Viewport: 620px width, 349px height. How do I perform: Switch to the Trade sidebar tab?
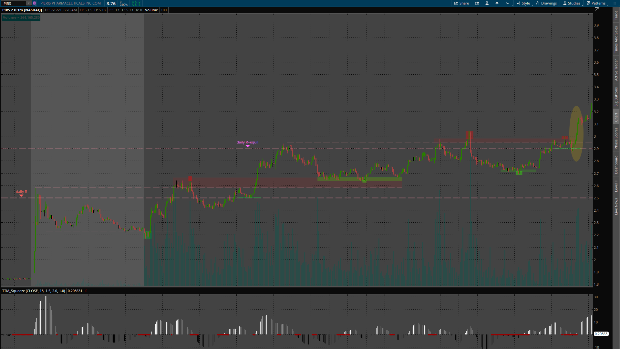pos(616,15)
